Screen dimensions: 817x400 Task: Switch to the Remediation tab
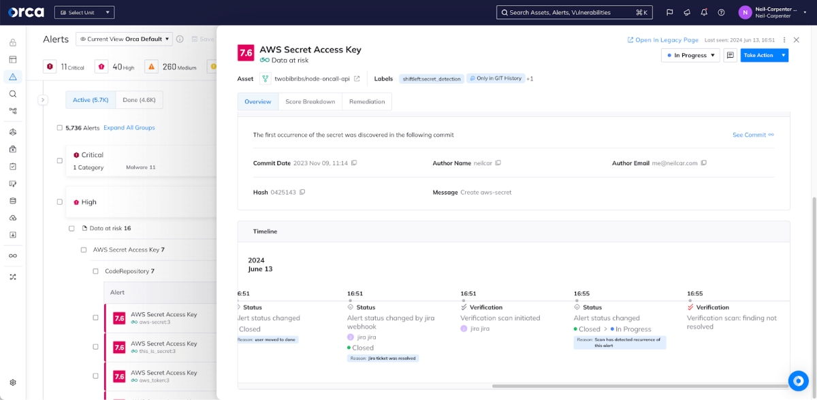point(367,101)
